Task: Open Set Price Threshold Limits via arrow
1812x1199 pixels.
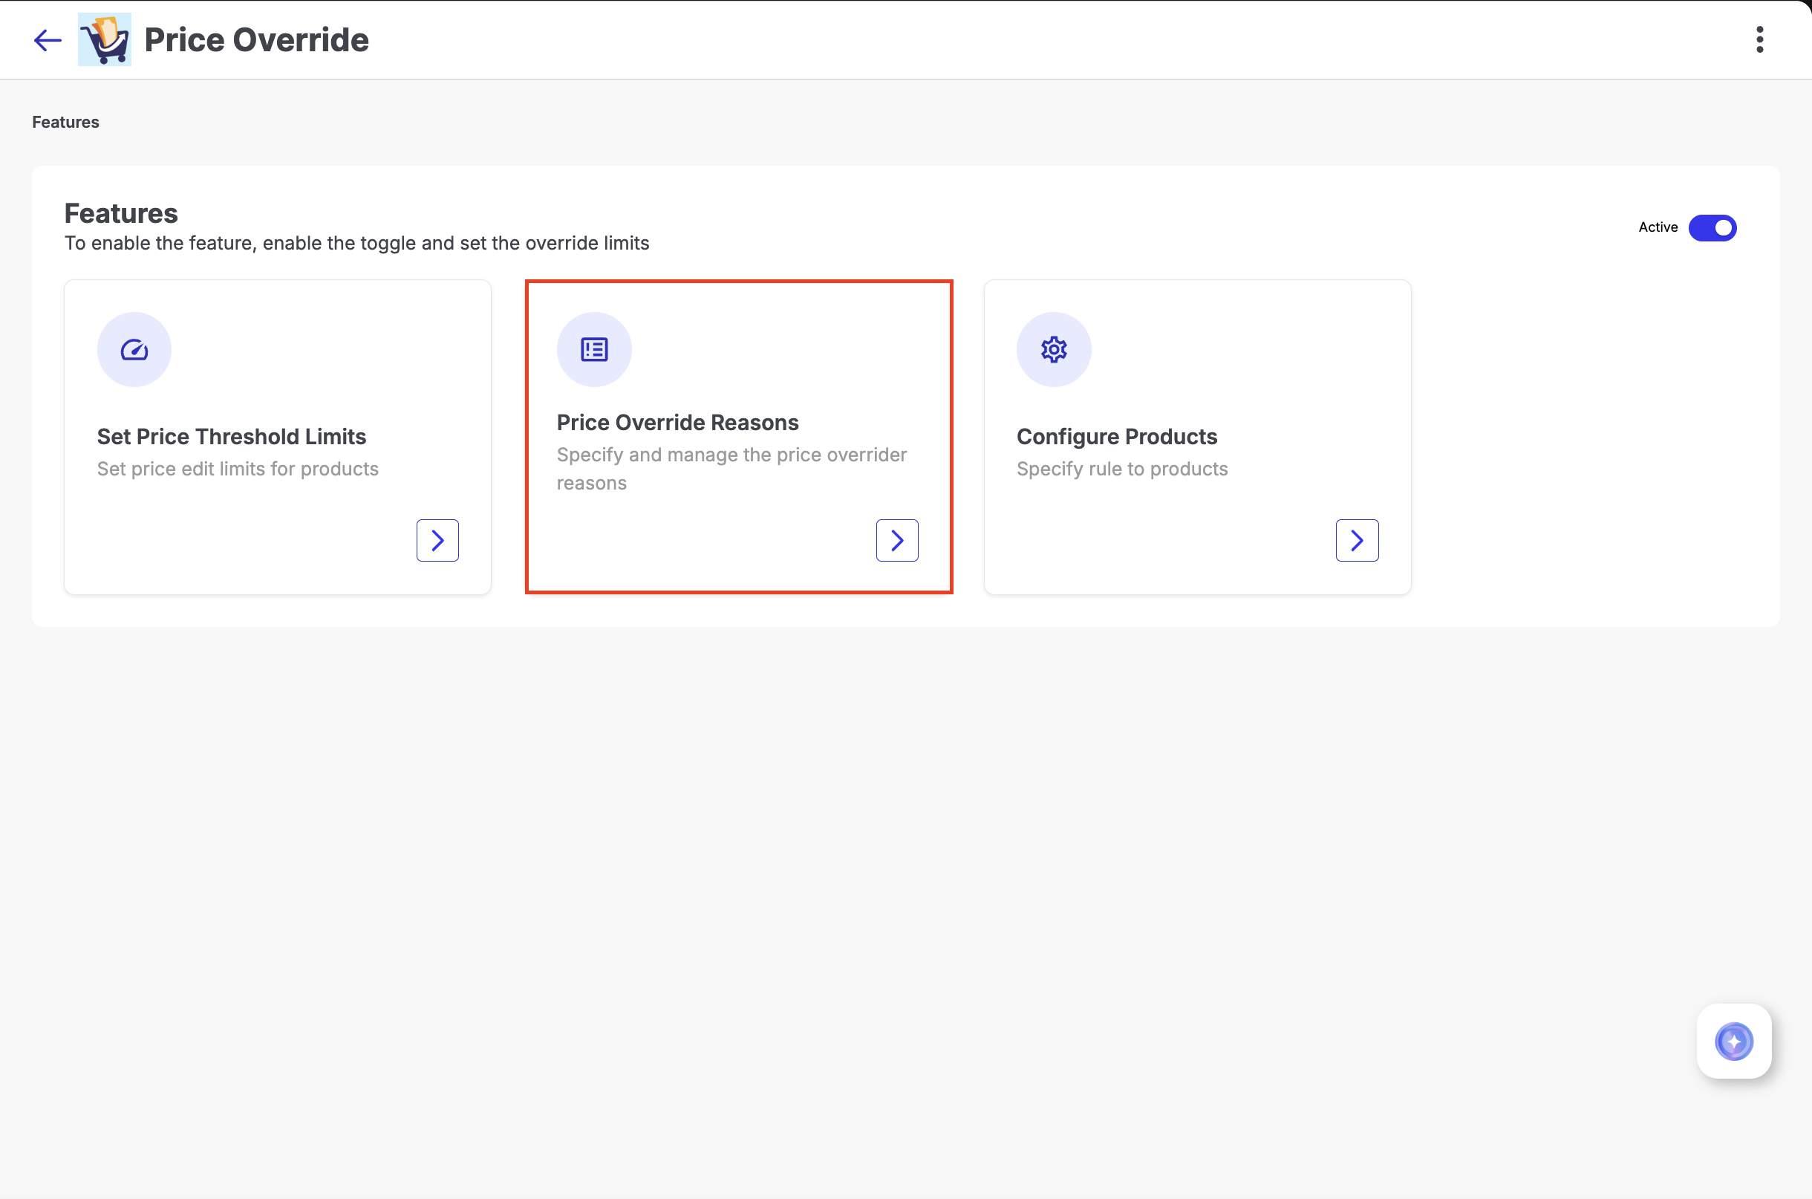Action: pos(437,541)
